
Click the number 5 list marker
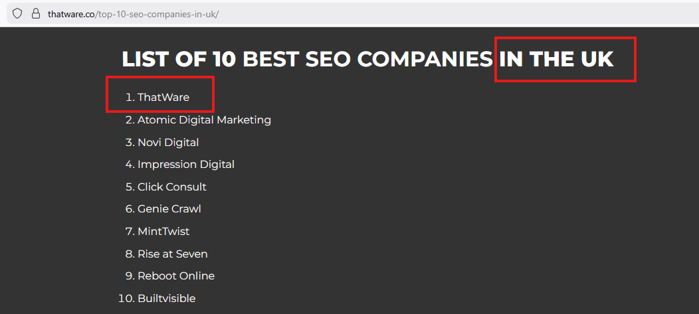130,187
